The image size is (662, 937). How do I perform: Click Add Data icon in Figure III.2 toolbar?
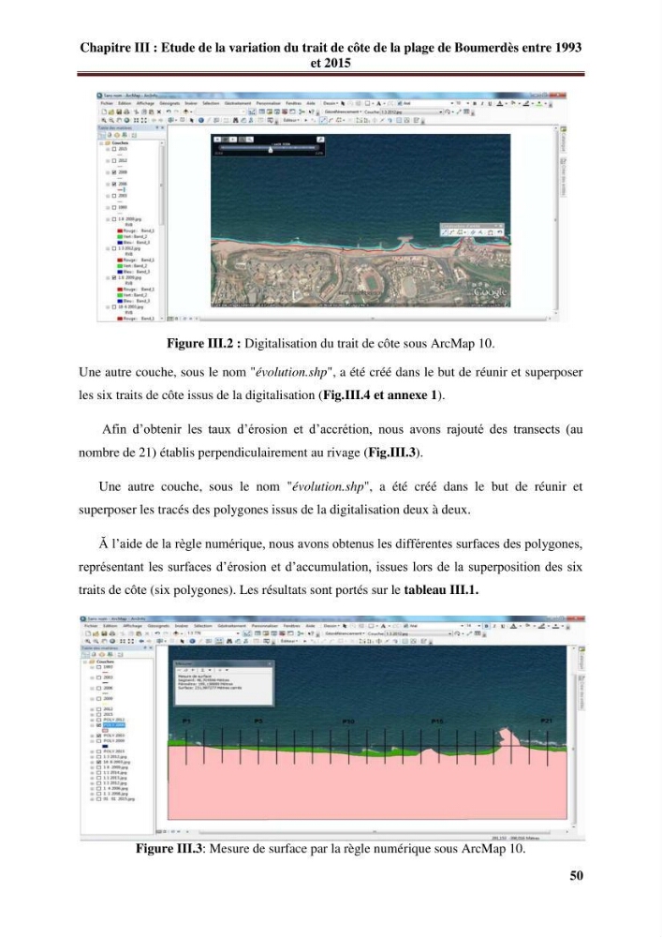click(x=186, y=112)
